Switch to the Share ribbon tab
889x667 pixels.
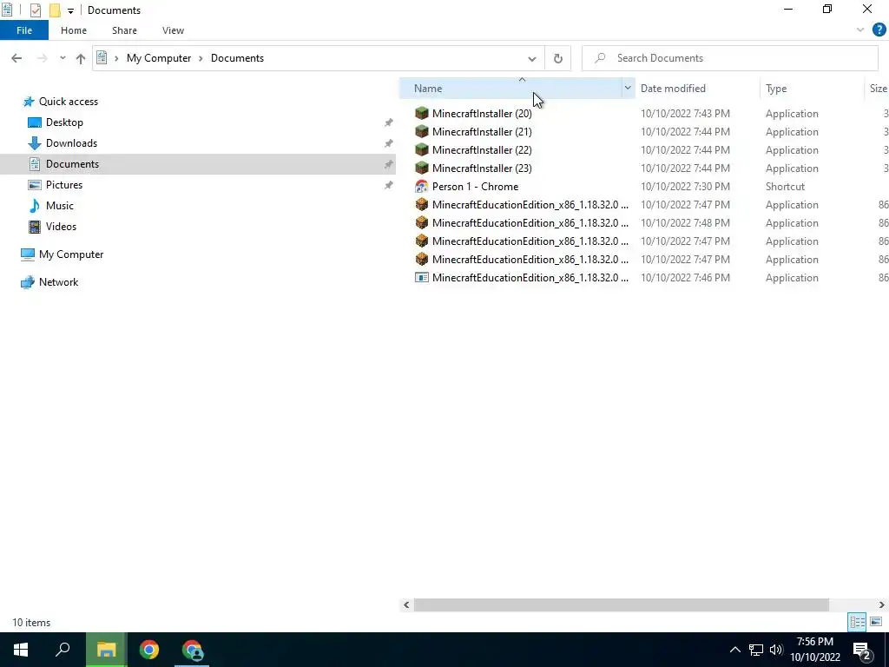(124, 30)
